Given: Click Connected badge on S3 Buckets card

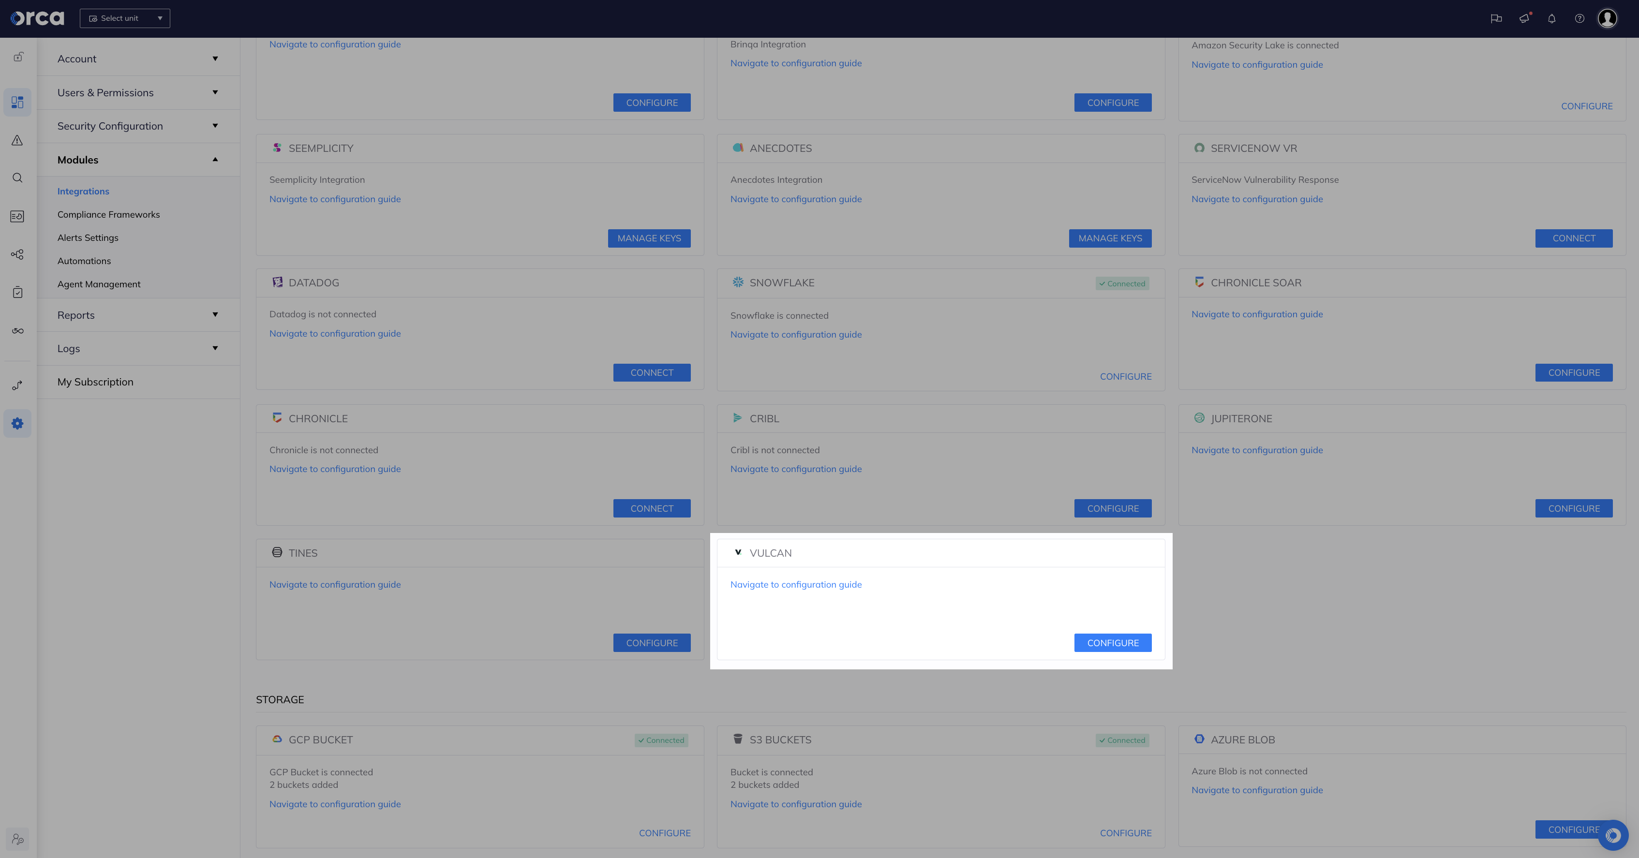Looking at the screenshot, I should (x=1122, y=740).
